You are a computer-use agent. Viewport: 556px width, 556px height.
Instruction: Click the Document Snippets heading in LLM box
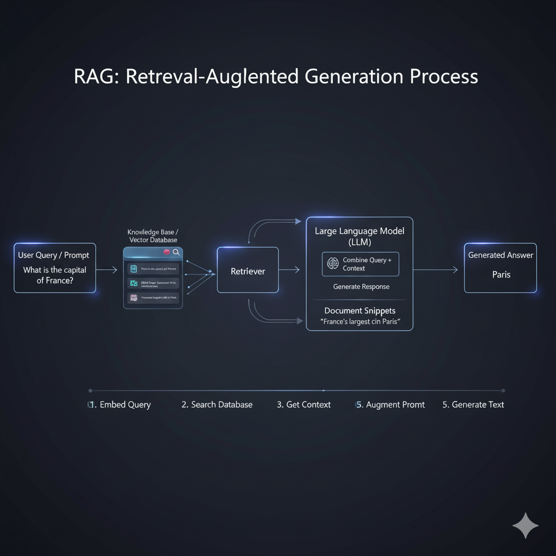click(x=359, y=311)
